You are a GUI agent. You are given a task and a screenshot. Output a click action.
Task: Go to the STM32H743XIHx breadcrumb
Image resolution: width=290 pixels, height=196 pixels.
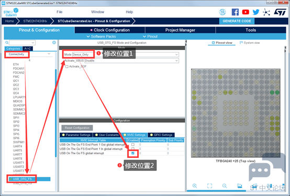[35, 21]
